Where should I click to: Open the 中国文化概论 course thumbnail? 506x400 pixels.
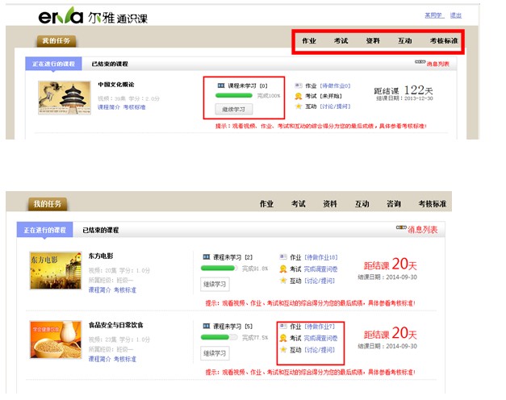pos(65,98)
